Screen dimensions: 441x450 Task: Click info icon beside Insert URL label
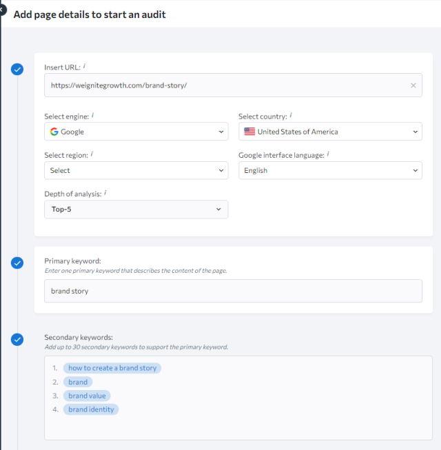tap(84, 67)
